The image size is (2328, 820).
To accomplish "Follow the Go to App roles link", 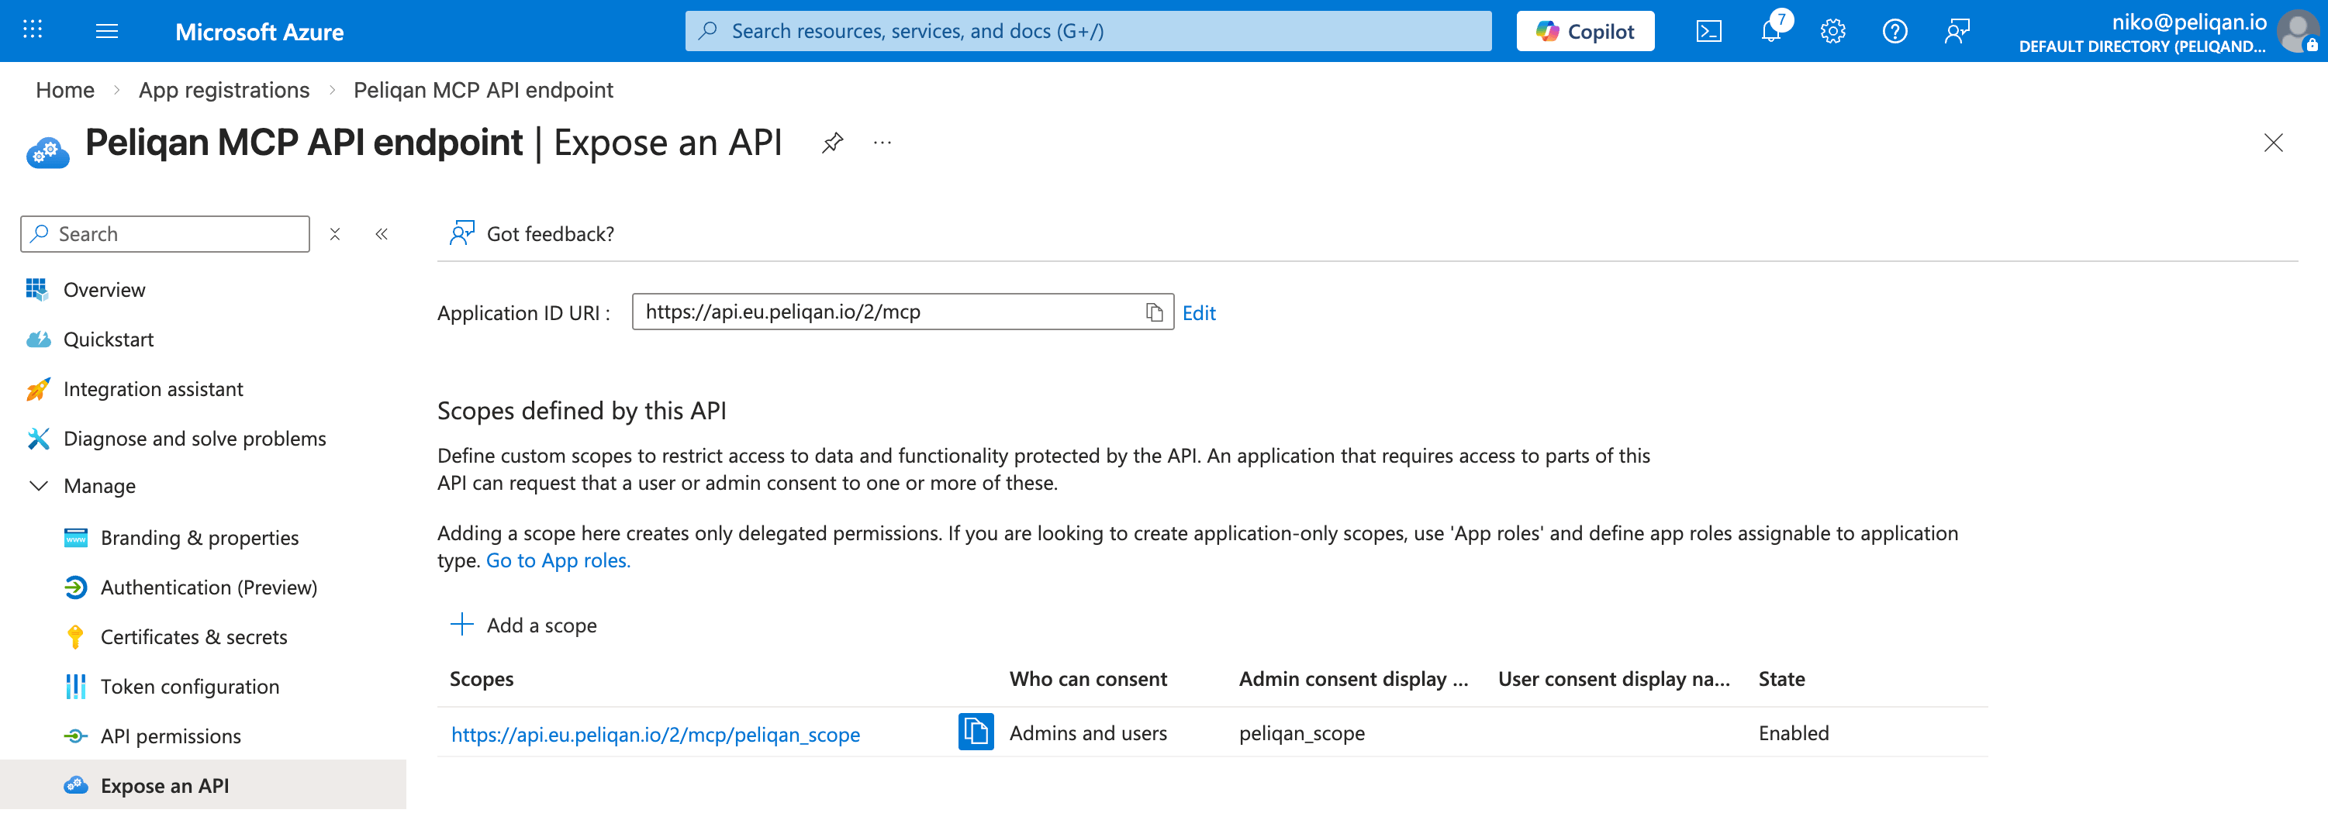I will coord(558,560).
